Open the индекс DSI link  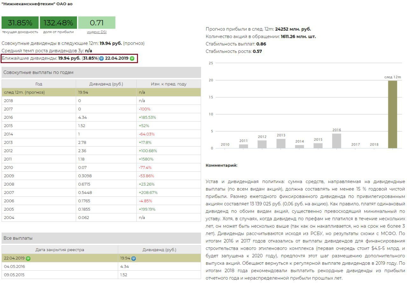tap(97, 32)
